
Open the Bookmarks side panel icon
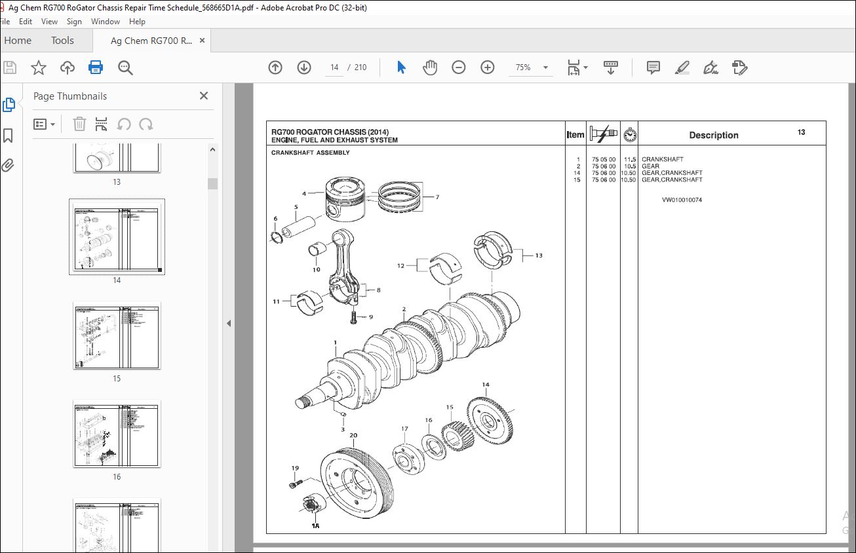[8, 135]
